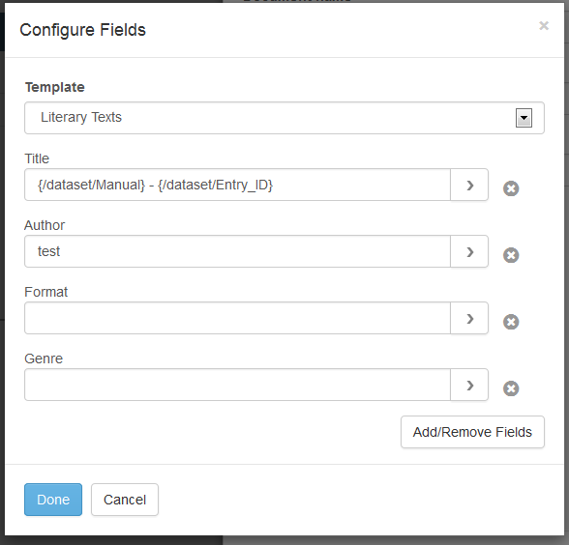Click the Template label text
Image resolution: width=569 pixels, height=545 pixels.
pos(55,87)
